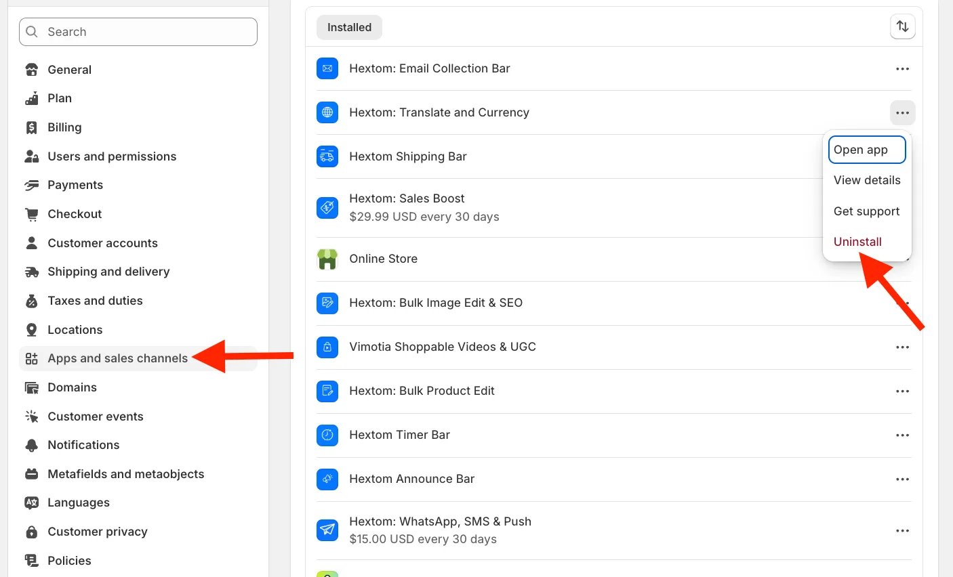Open Apps and sales channels settings
Viewport: 953px width, 577px height.
click(138, 358)
